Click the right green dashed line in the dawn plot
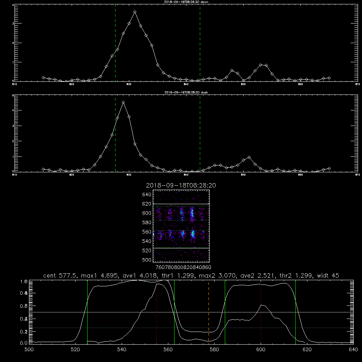 [200, 43]
